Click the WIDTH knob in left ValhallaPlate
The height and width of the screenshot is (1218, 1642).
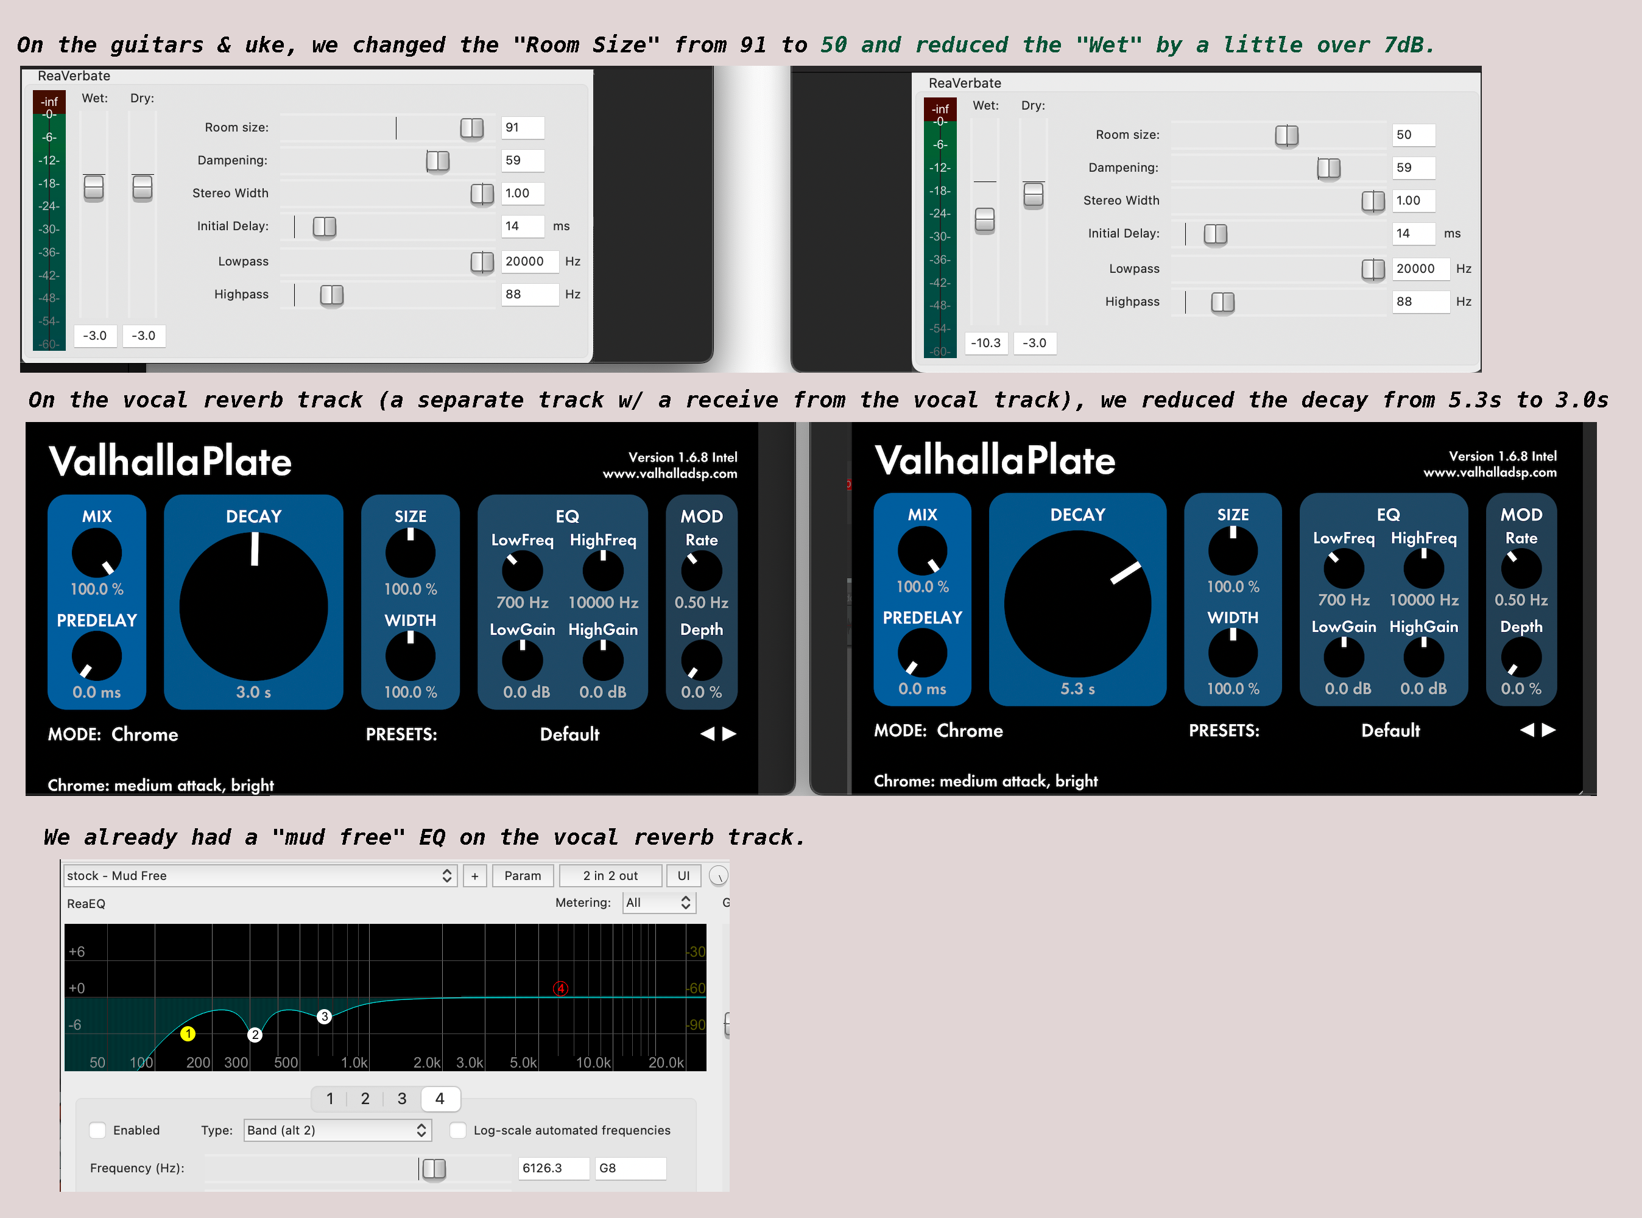click(x=410, y=655)
